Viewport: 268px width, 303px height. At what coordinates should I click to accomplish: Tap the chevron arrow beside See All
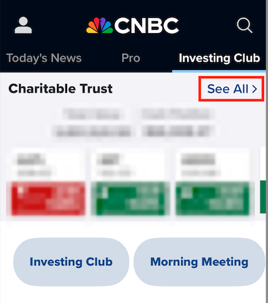point(255,89)
